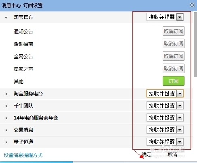Unsubscribe from 全网公告

174,56
